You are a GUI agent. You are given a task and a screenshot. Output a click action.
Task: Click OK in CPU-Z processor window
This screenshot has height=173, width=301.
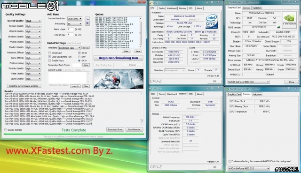[214, 81]
